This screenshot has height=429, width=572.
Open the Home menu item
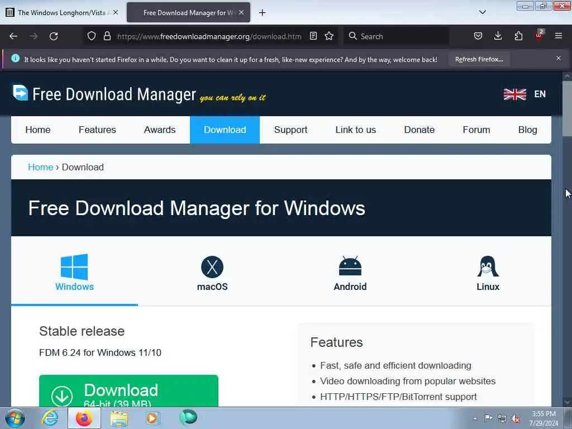click(x=38, y=130)
